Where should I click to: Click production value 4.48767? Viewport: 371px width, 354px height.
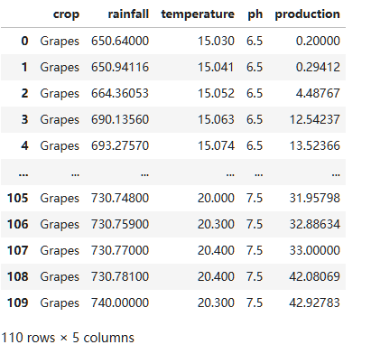[x=318, y=93]
